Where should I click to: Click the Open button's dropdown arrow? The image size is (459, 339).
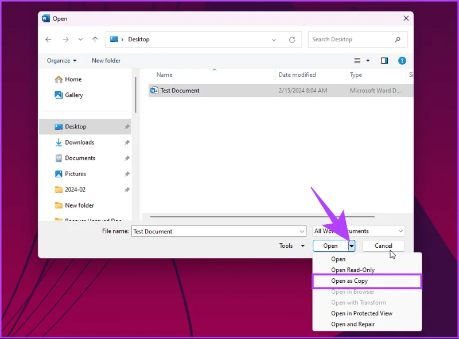pyautogui.click(x=352, y=246)
